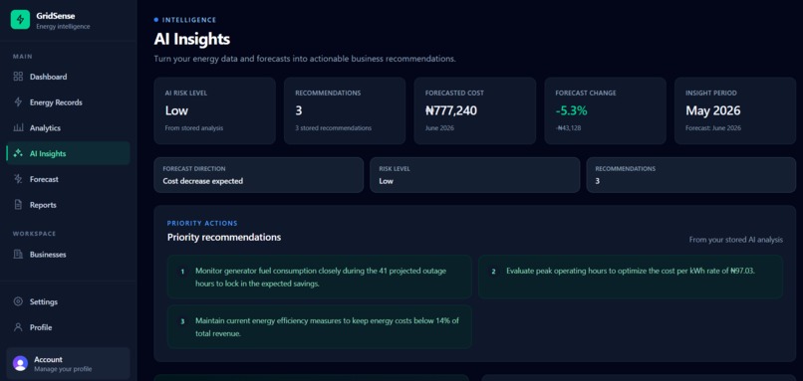The image size is (803, 381).
Task: Open Settings in the sidebar
Action: coord(68,301)
